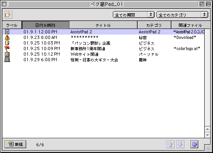
Task: Select the date 01.9.25 10:12 PM
Action: coord(42,54)
